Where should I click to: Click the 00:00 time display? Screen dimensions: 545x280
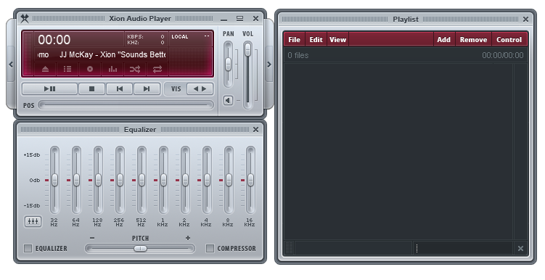coord(54,40)
